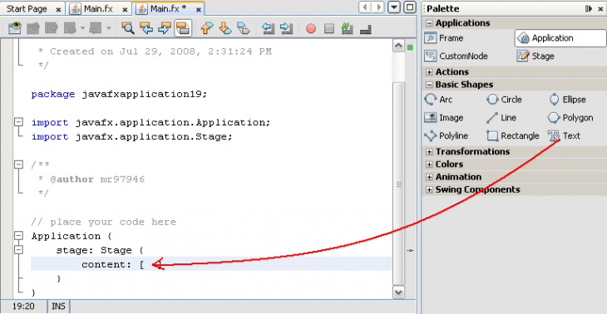Start macro recording with red circle
The width and height of the screenshot is (607, 314).
point(311,28)
